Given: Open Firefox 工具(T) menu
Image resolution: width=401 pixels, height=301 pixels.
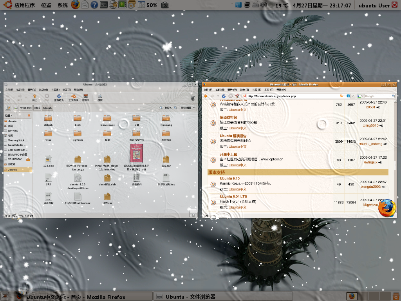Looking at the screenshot, I should 269,90.
